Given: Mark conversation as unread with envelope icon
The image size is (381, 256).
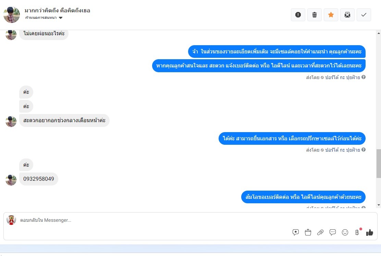Looking at the screenshot, I should (347, 15).
